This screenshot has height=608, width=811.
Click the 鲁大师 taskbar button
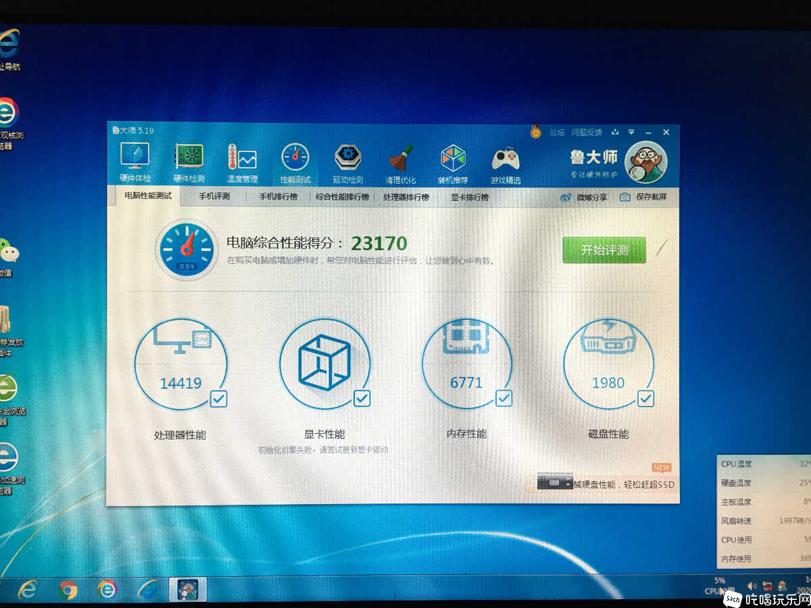point(187,590)
